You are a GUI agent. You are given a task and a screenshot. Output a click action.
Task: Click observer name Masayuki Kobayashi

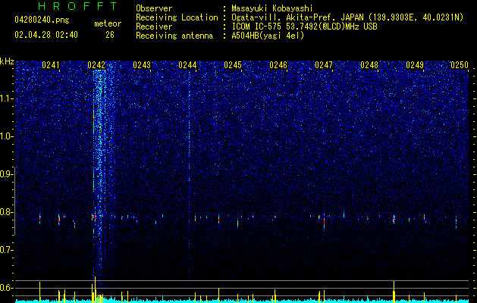pyautogui.click(x=272, y=8)
